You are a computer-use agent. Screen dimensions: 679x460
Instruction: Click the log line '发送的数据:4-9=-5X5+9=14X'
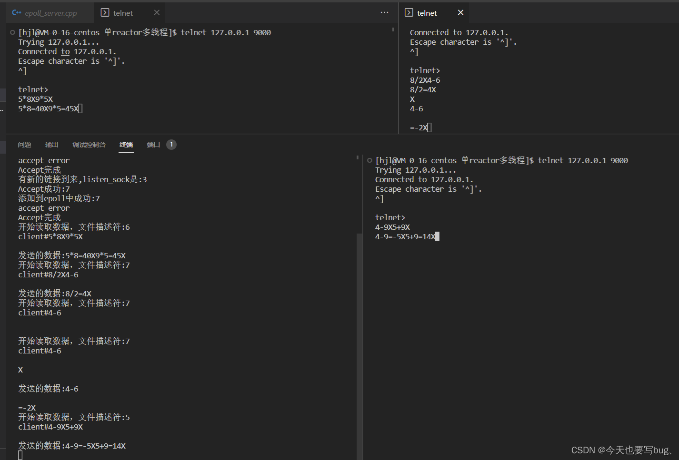(x=72, y=446)
